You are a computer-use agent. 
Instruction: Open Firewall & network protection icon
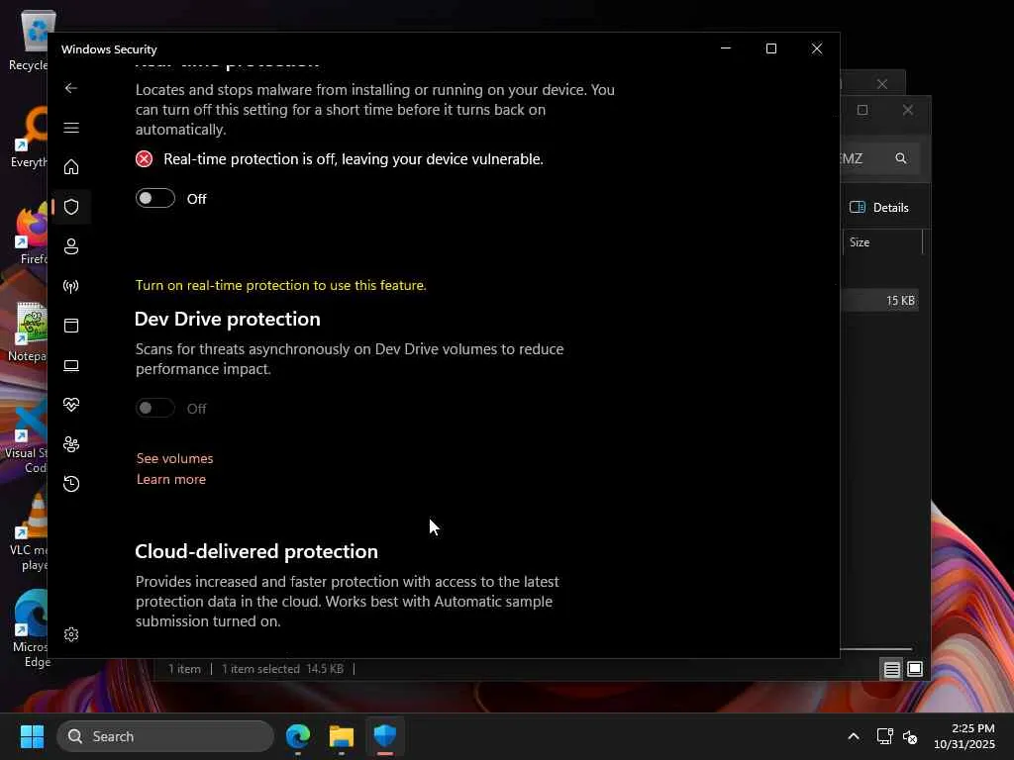[x=71, y=286]
